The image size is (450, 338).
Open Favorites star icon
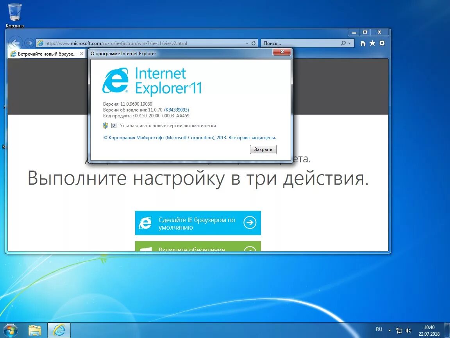click(x=372, y=43)
